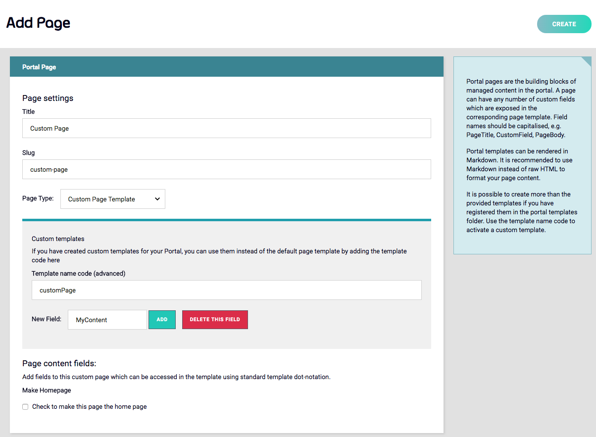Click inside the Title input field
This screenshot has height=437, width=596.
[x=226, y=128]
